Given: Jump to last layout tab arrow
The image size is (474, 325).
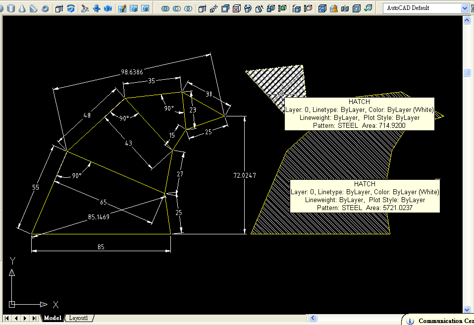Looking at the screenshot, I should [34, 318].
